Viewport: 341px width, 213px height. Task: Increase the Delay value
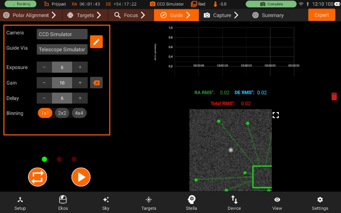pyautogui.click(x=80, y=98)
